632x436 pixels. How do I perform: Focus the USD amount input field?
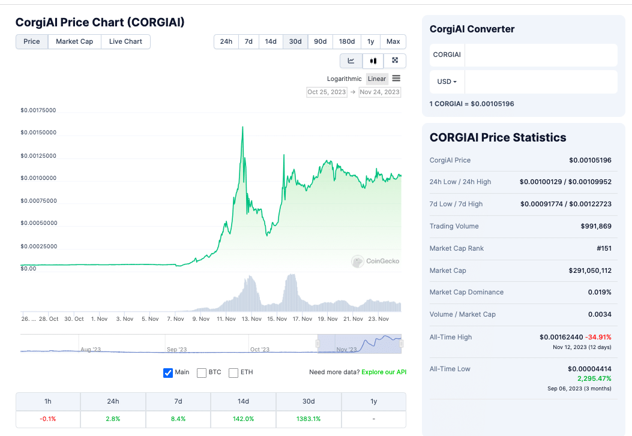[x=541, y=82]
